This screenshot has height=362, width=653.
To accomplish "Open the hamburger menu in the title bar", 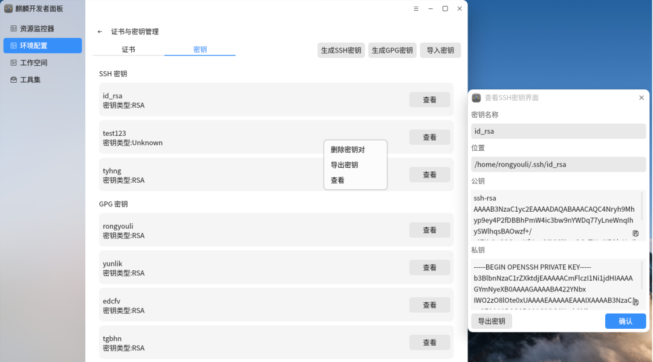I will coord(416,9).
